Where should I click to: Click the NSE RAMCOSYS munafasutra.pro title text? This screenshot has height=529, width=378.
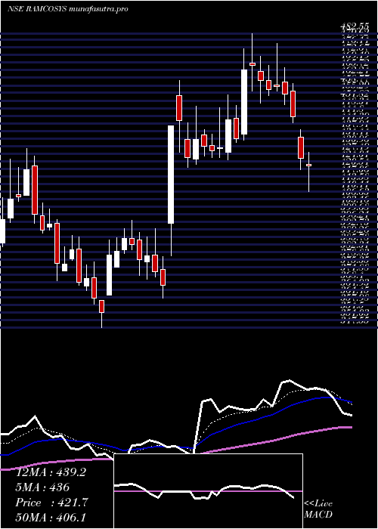click(68, 10)
